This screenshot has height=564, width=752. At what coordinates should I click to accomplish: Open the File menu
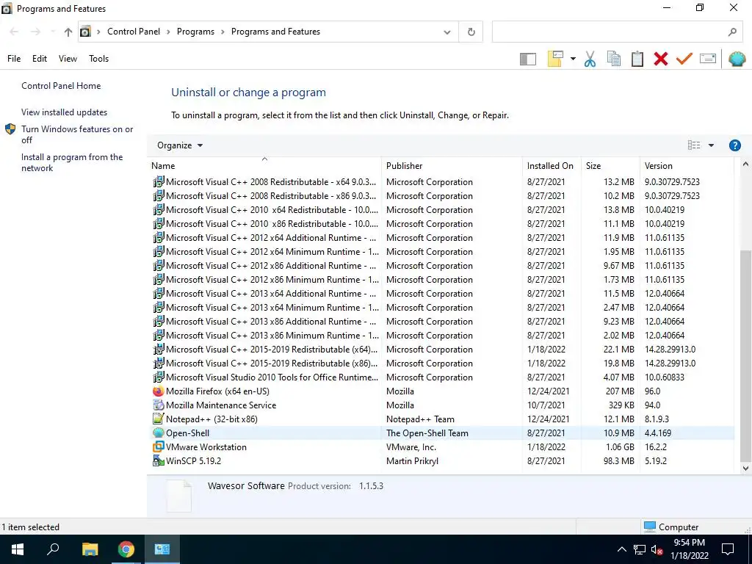coord(14,59)
